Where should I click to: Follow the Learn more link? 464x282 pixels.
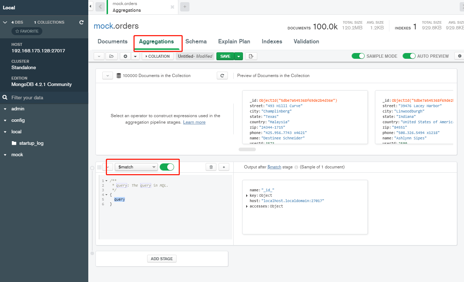coord(194,122)
